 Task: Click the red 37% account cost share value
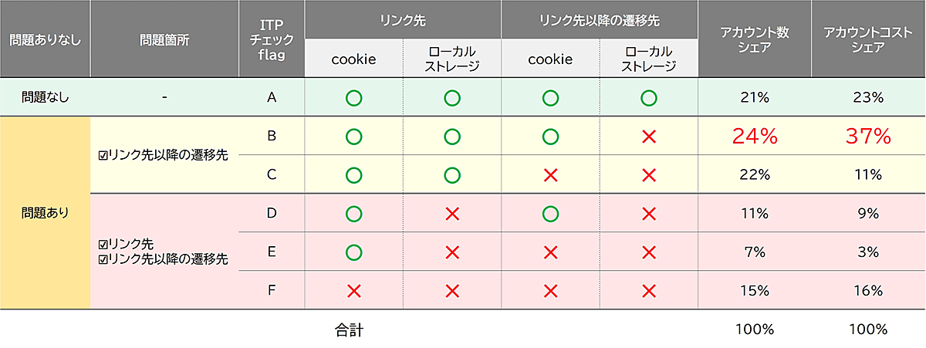coord(868,137)
